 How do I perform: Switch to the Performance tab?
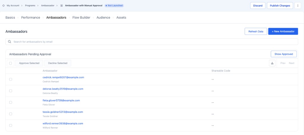31,17
